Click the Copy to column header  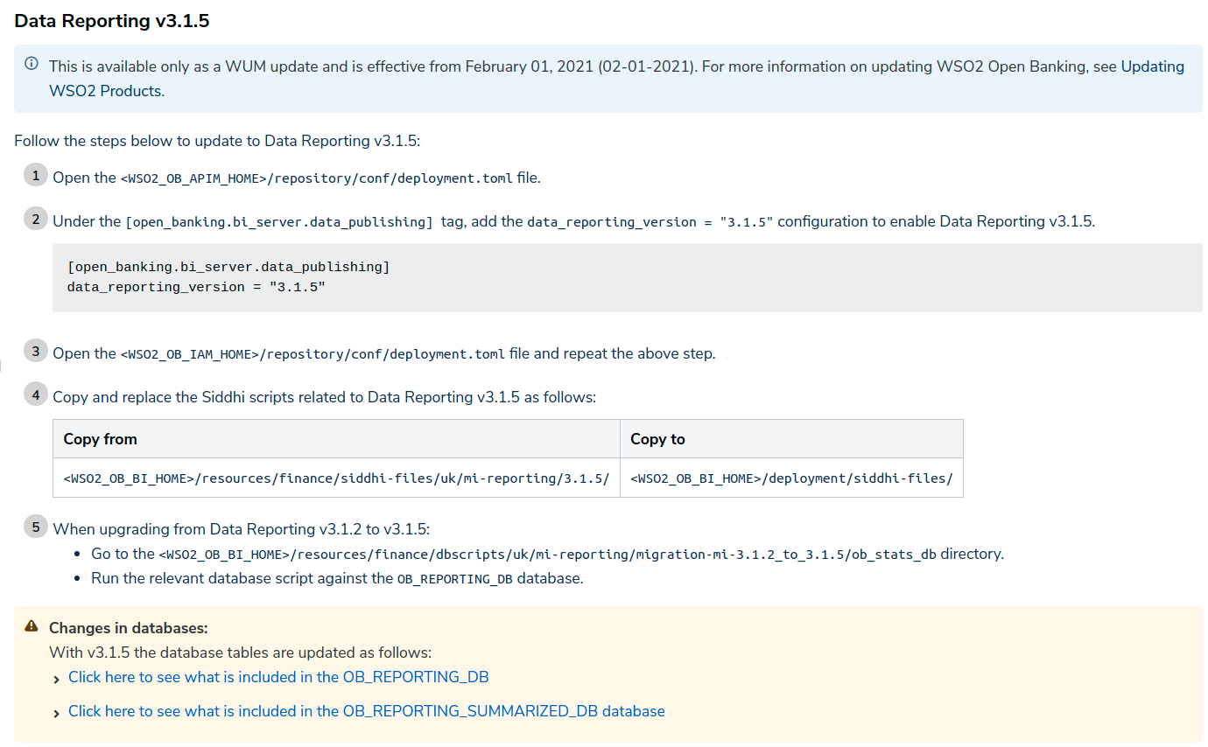658,438
